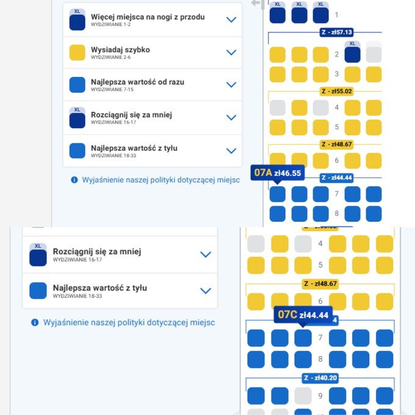The width and height of the screenshot is (415, 415).
Task: Expand the "Wysiadaj szybko" chevron
Action: pyautogui.click(x=231, y=52)
